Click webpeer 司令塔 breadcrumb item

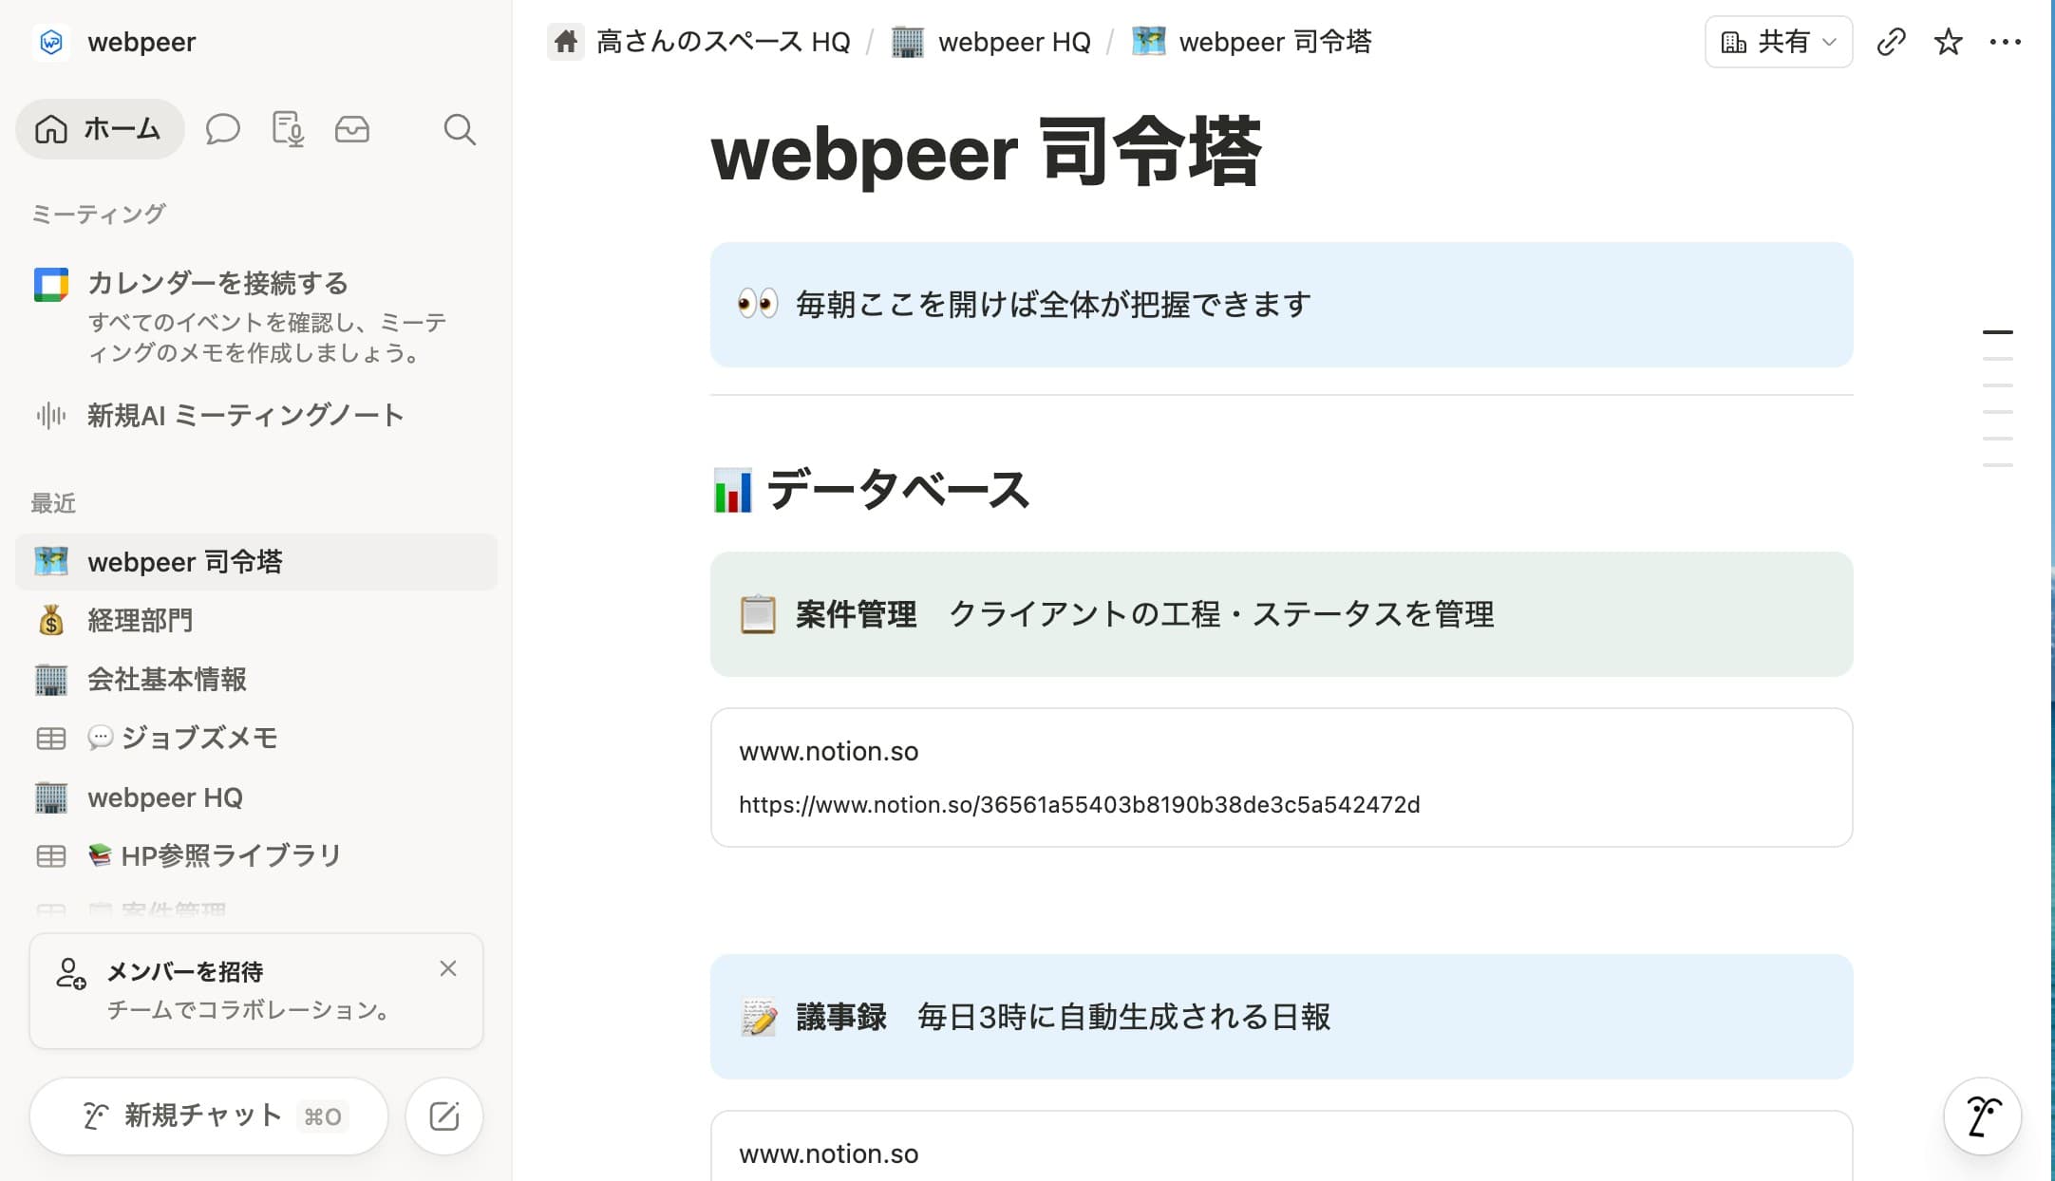[1252, 42]
